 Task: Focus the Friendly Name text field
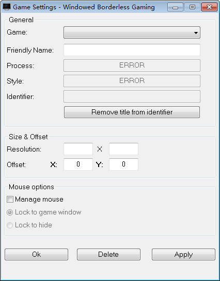[132, 50]
